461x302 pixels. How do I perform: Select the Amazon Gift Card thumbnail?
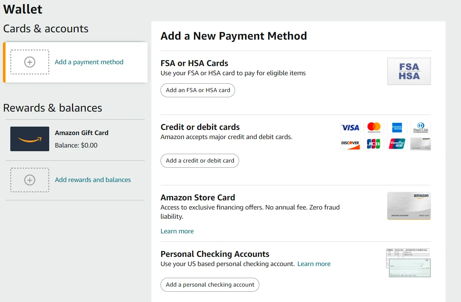pyautogui.click(x=30, y=139)
